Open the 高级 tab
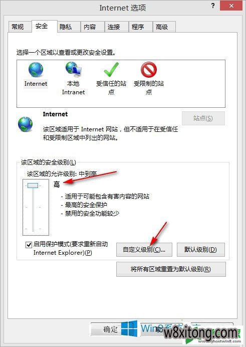Screen dimensions: 246x347 (162, 27)
